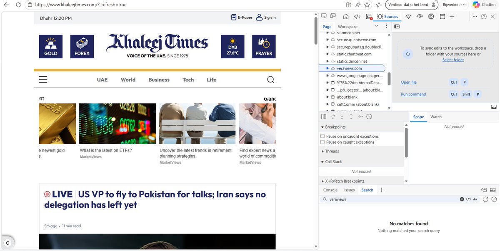Open the GOLD rates tile
Viewport: 500px width, 251px height.
(51, 47)
